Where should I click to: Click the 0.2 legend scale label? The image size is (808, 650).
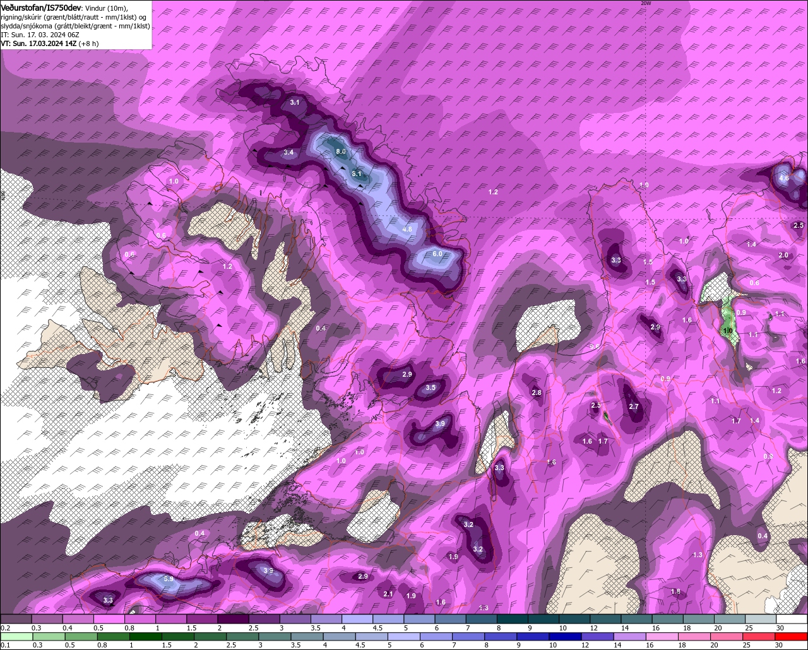point(5,628)
